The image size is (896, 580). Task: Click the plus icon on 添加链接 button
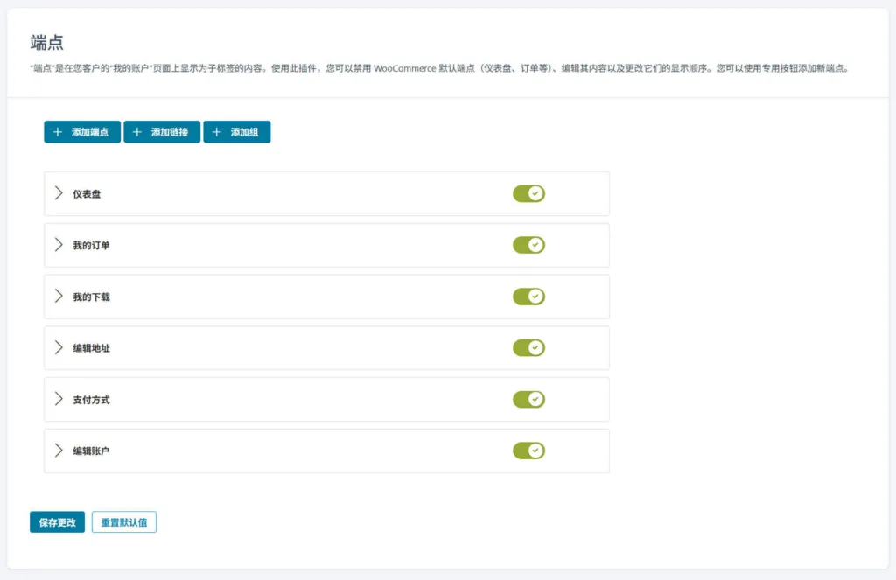(x=136, y=132)
